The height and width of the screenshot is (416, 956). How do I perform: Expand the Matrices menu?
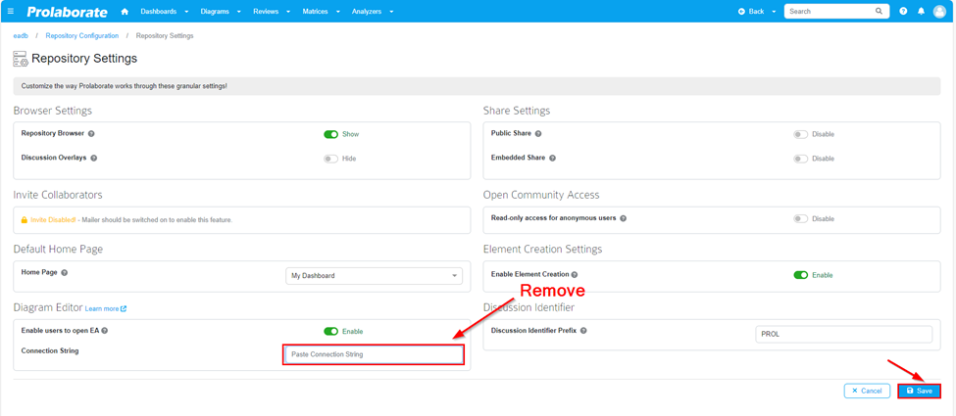(321, 11)
